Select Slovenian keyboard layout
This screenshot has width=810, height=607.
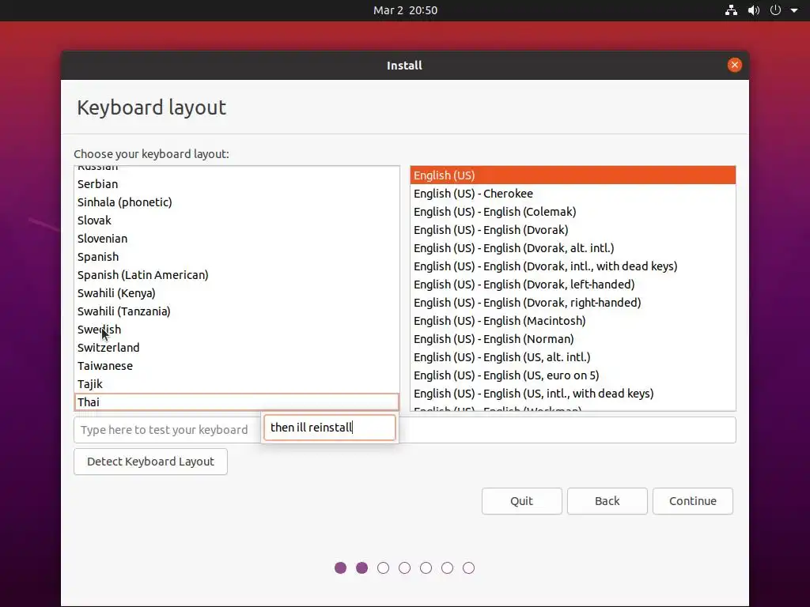pos(237,239)
